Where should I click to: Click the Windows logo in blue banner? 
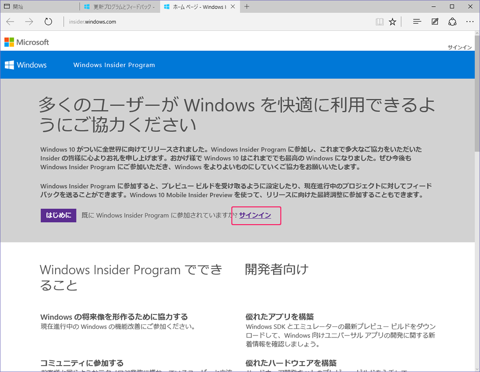coord(26,65)
